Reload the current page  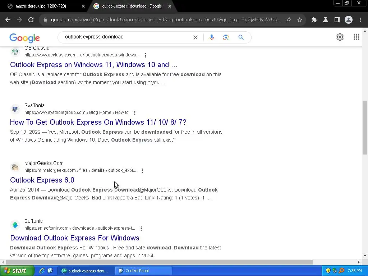point(31,20)
